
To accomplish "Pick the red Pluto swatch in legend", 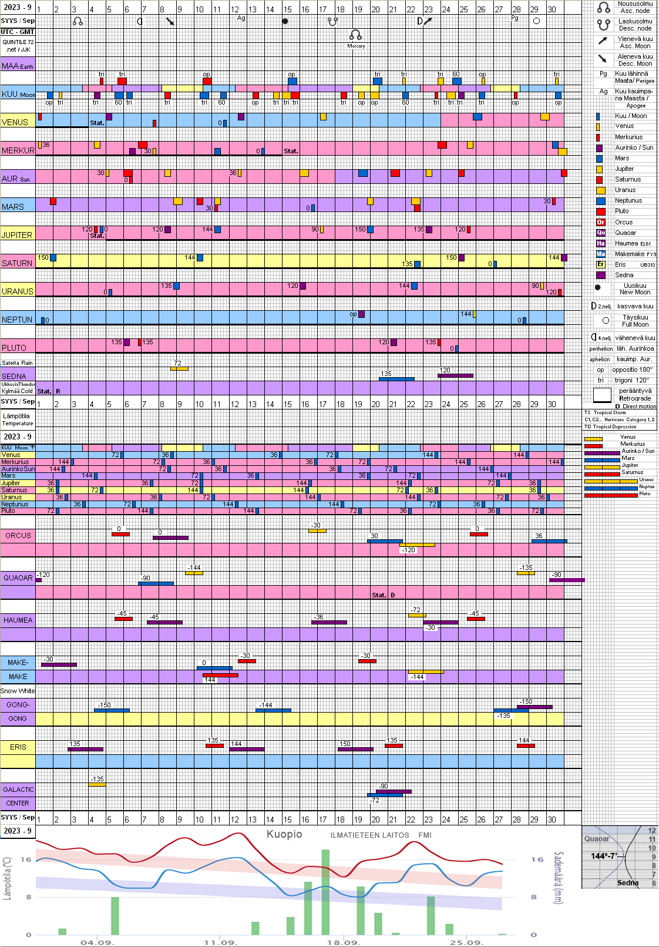I will [600, 211].
